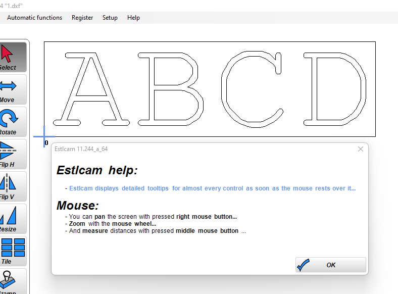Click the blue tooltip hint sentence
Image resolution: width=398 pixels, height=294 pixels.
pos(212,188)
